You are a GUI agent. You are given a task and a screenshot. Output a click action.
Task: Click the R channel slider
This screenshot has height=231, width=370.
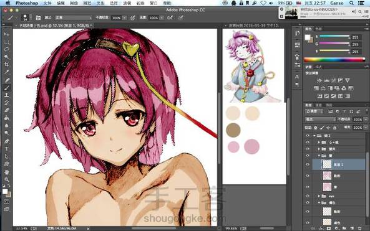click(334, 37)
